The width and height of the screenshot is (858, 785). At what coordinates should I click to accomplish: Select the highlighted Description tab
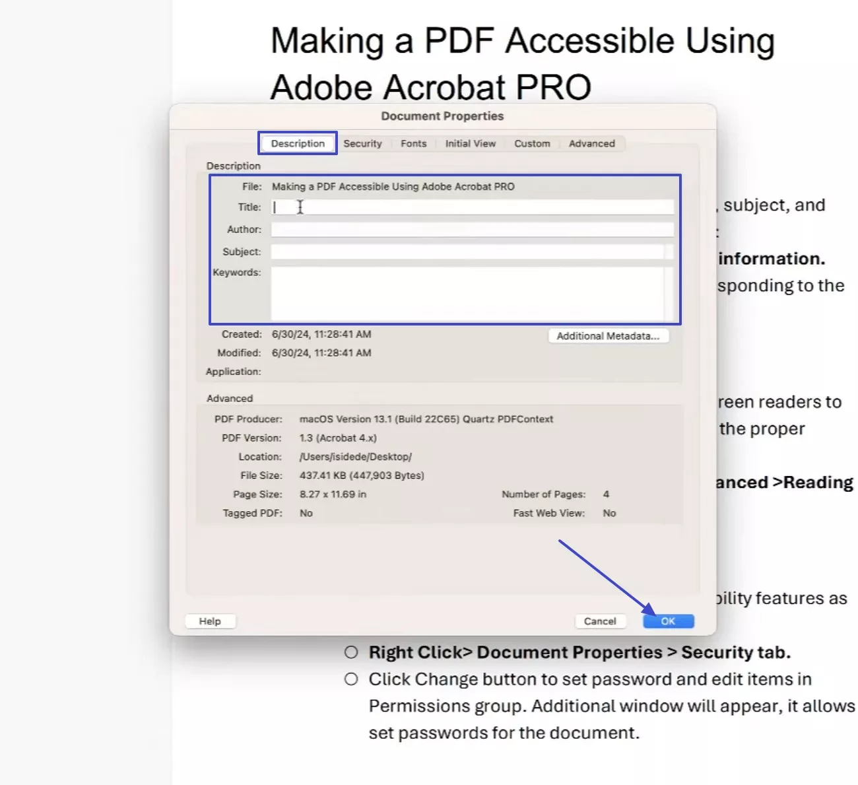click(x=297, y=143)
